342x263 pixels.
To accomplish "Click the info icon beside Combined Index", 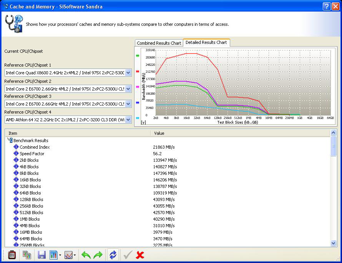I will 16,147.
